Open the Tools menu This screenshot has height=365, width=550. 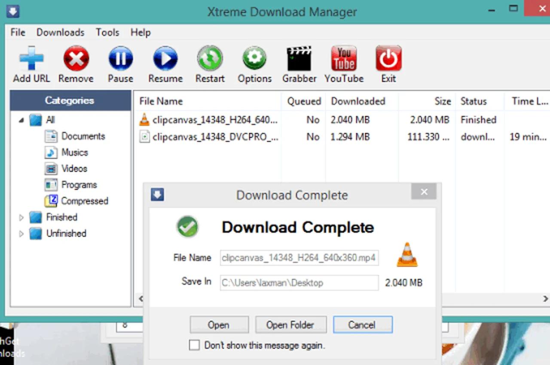(x=107, y=32)
